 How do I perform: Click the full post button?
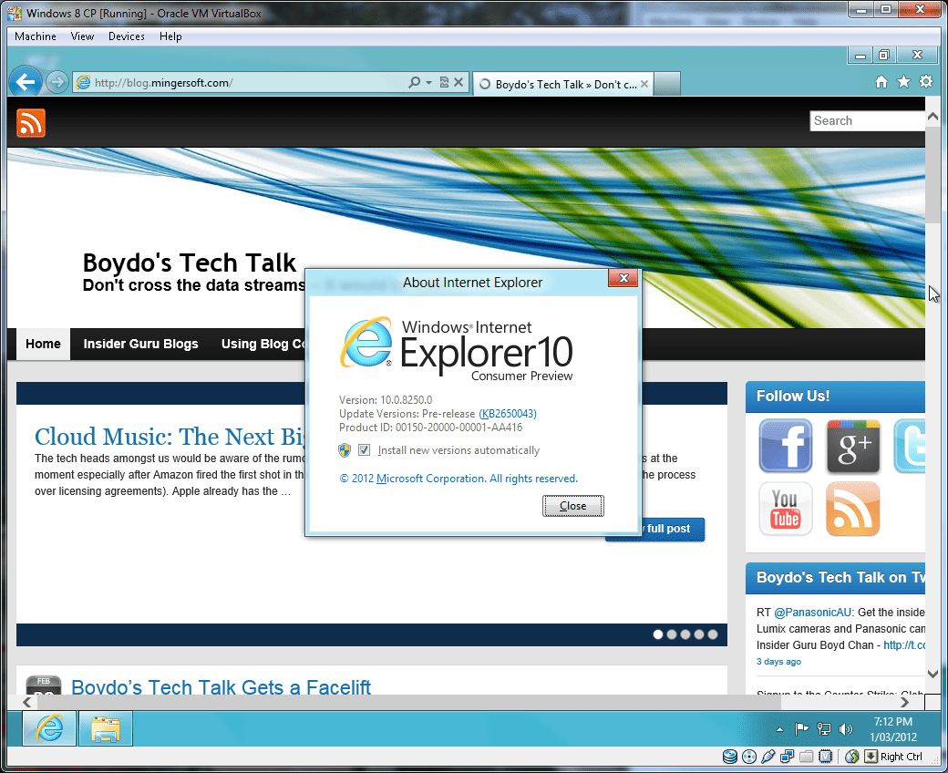click(673, 529)
